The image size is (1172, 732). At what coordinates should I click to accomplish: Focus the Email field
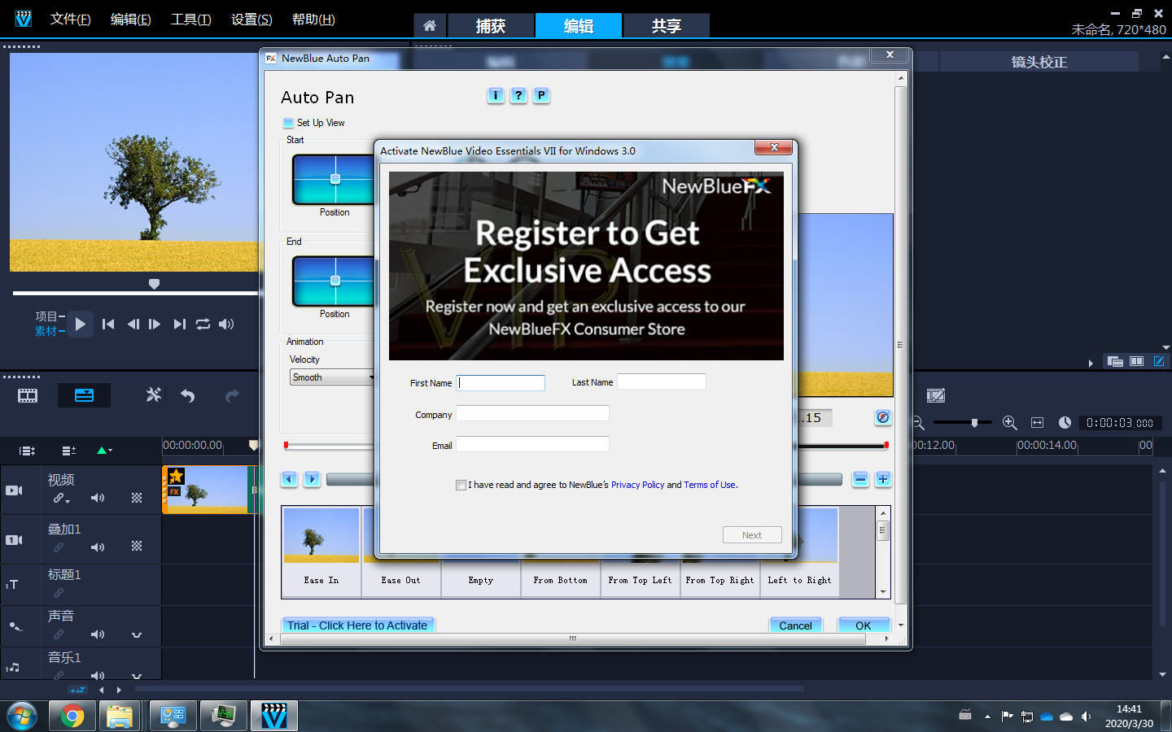point(532,444)
